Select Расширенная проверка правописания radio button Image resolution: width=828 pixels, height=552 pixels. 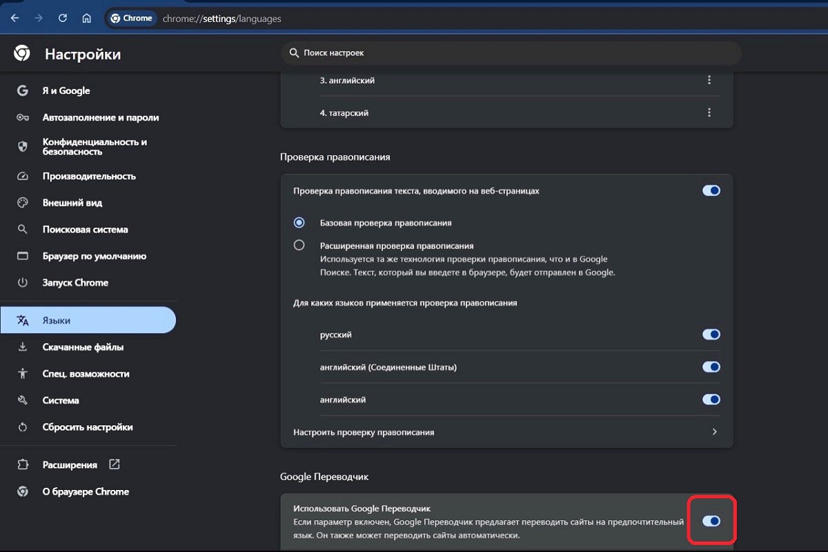pyautogui.click(x=299, y=245)
